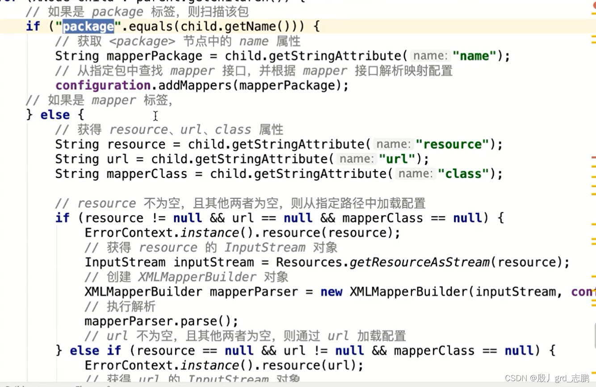Image resolution: width=596 pixels, height=387 pixels.
Task: Click the red error stripe mark in right gutter
Action: pyautogui.click(x=593, y=158)
